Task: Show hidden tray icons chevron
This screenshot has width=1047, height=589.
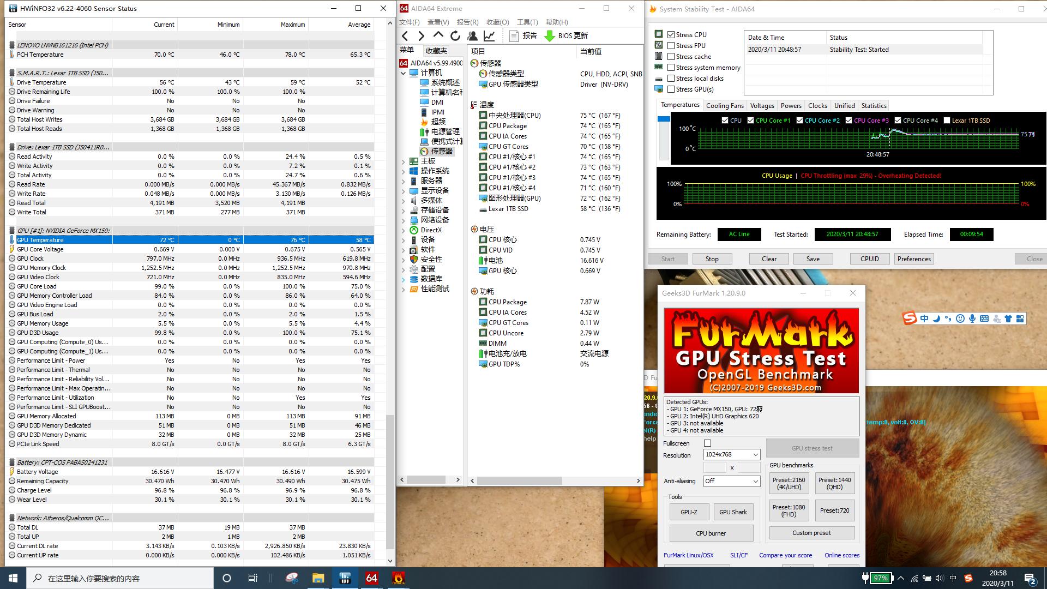Action: tap(901, 578)
